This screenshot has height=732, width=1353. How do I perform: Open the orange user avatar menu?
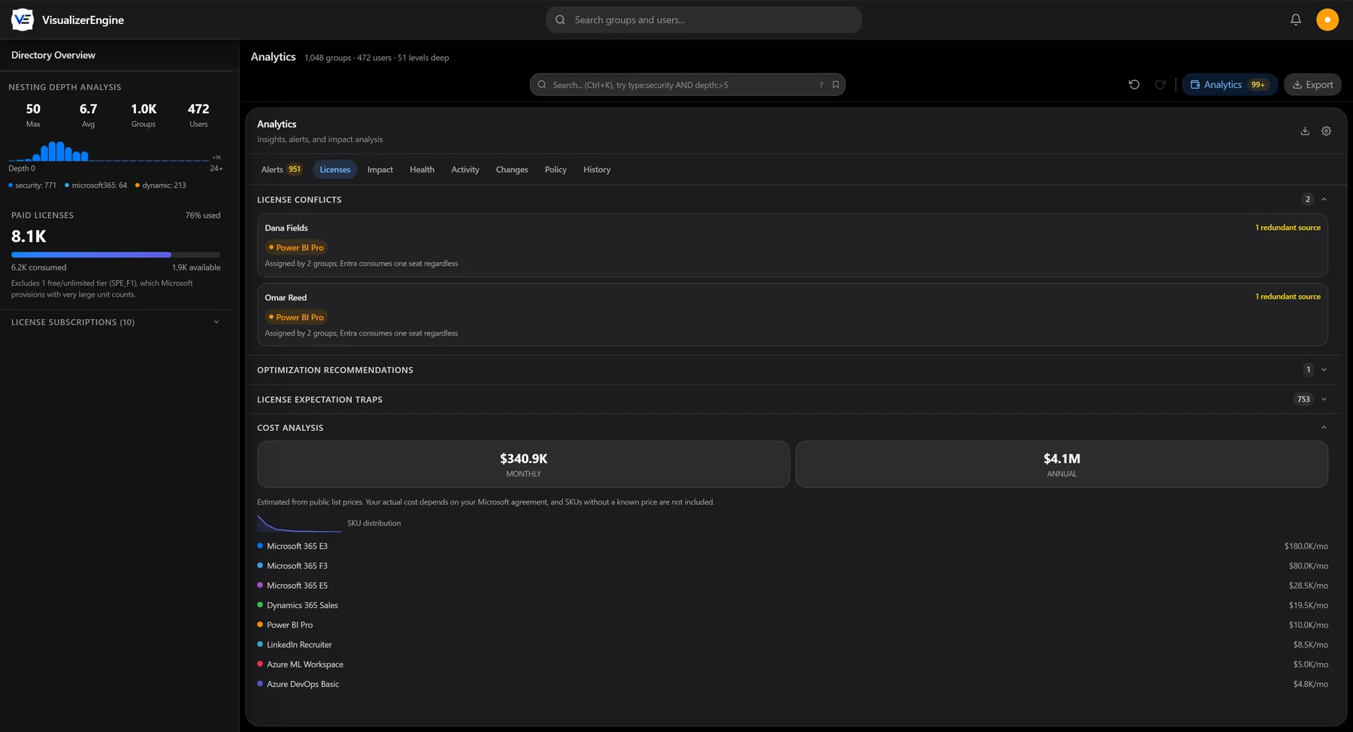(x=1327, y=20)
